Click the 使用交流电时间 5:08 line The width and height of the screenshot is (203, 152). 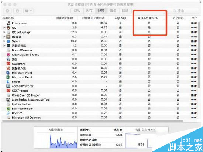[101, 145]
